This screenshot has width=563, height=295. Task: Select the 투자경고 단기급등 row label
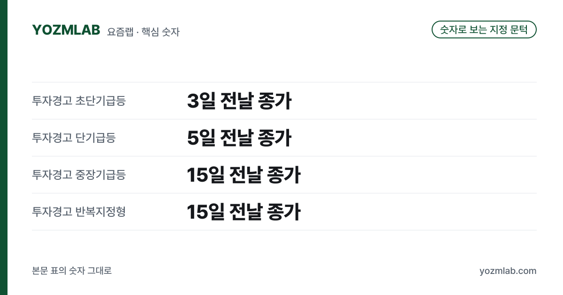(74, 138)
